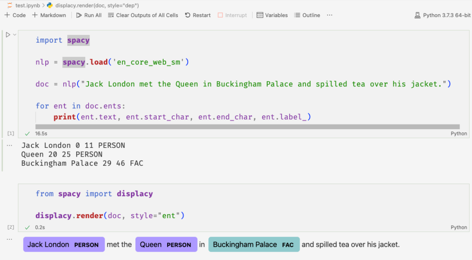
Task: Expand the run options chevron beside the play button
Action: pos(15,34)
